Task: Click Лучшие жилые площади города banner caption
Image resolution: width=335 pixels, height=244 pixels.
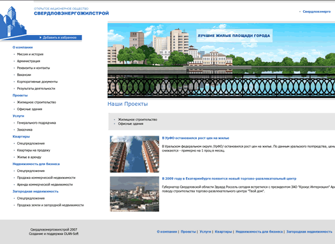Action: point(234,36)
